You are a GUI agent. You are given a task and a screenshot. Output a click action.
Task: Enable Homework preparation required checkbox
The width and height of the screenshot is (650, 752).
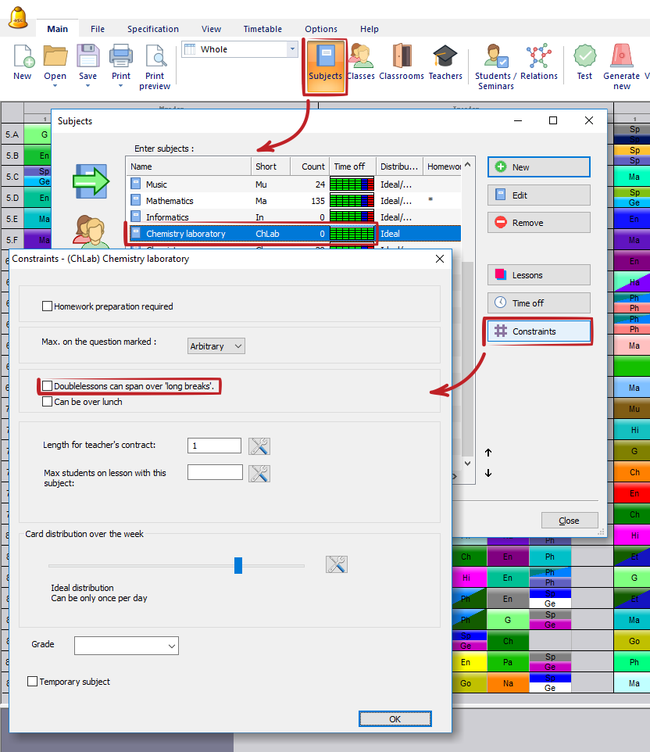pyautogui.click(x=48, y=306)
